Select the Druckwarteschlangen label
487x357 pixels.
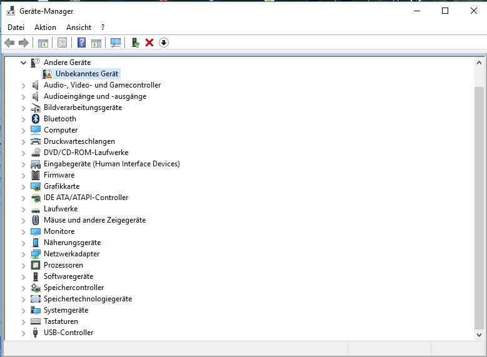click(79, 141)
